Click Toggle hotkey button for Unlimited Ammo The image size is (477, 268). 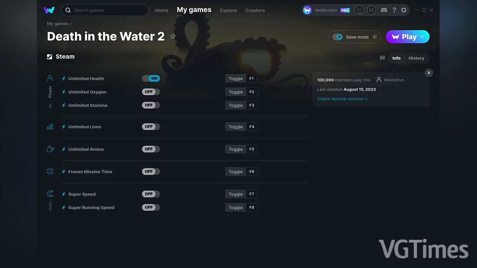click(236, 149)
